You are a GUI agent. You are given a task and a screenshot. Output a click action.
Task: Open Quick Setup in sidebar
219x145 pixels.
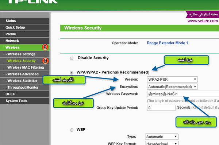point(24,27)
